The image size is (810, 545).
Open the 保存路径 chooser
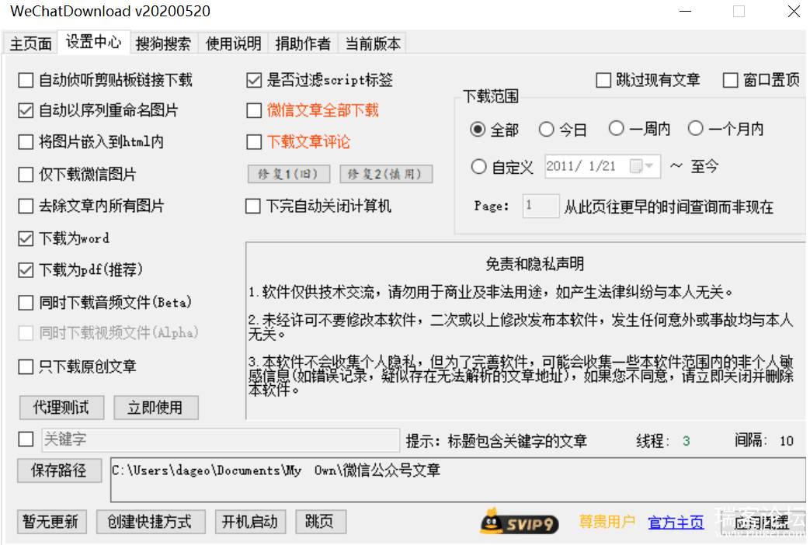[x=59, y=470]
